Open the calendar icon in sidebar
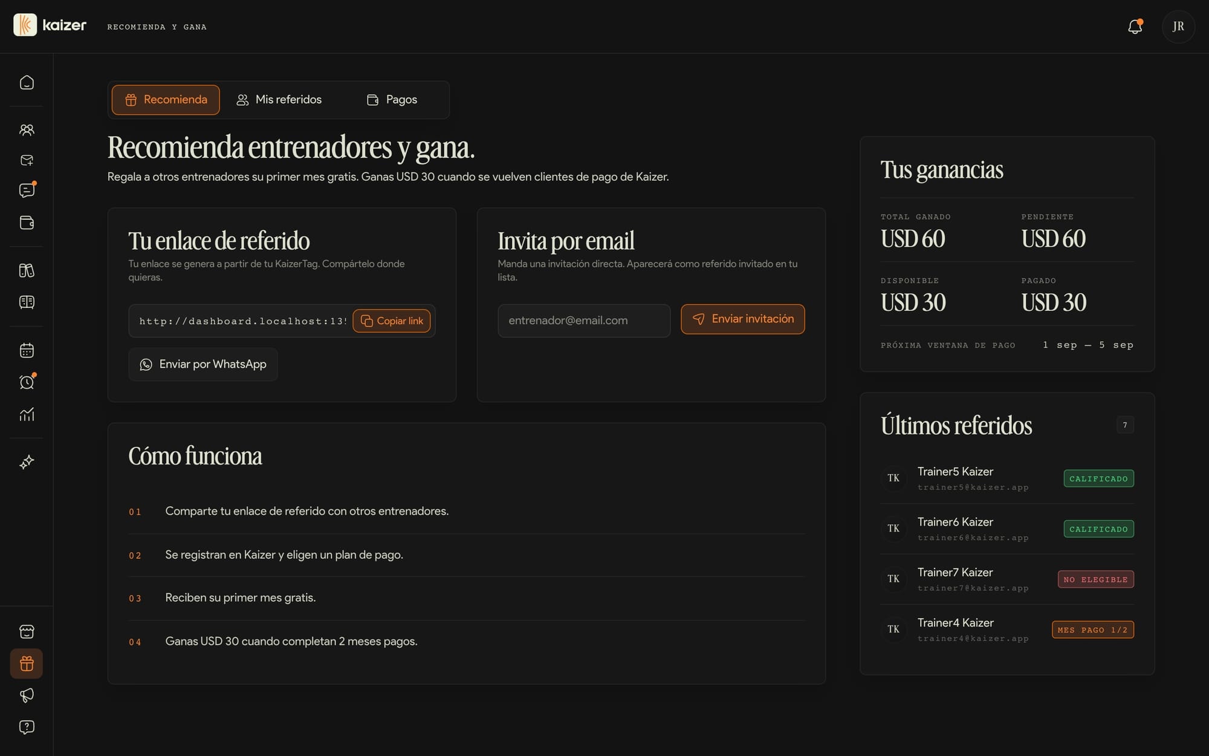Viewport: 1209px width, 756px height. pyautogui.click(x=27, y=350)
